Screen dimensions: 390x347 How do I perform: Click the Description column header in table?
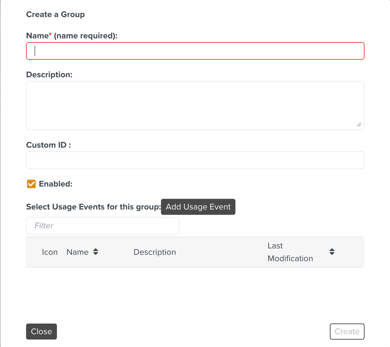tap(155, 252)
